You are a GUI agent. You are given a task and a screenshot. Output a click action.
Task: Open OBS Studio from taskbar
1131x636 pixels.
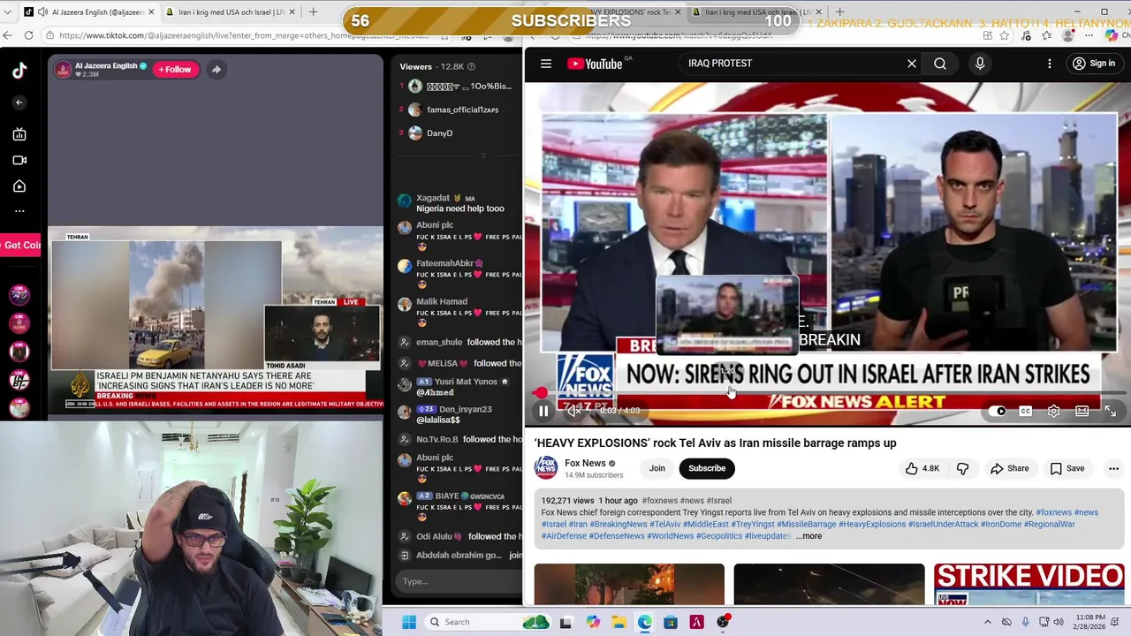tap(723, 622)
